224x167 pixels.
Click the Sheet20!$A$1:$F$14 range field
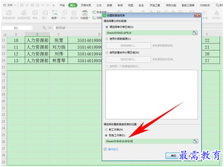(149, 33)
